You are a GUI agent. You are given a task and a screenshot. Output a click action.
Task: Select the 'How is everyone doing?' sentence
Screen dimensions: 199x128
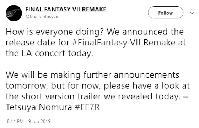55,32
